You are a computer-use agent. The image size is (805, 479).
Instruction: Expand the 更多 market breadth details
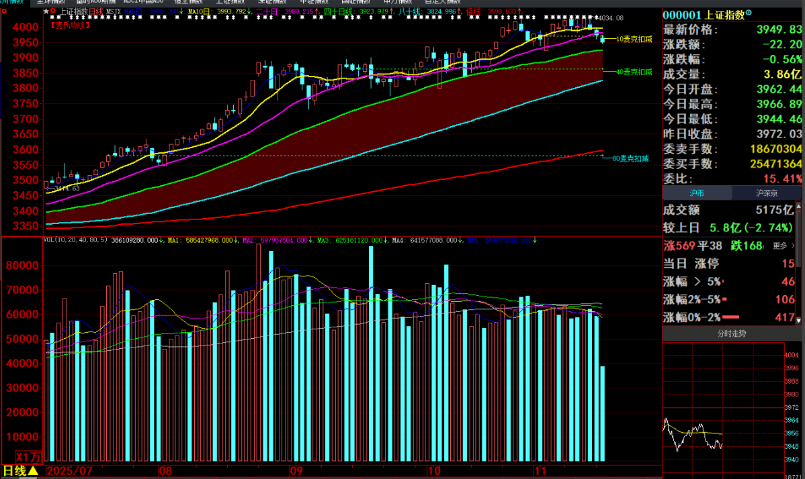783,246
